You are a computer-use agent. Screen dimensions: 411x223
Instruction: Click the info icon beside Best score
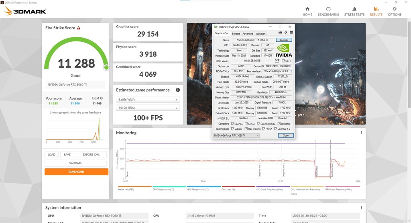pyautogui.click(x=102, y=98)
